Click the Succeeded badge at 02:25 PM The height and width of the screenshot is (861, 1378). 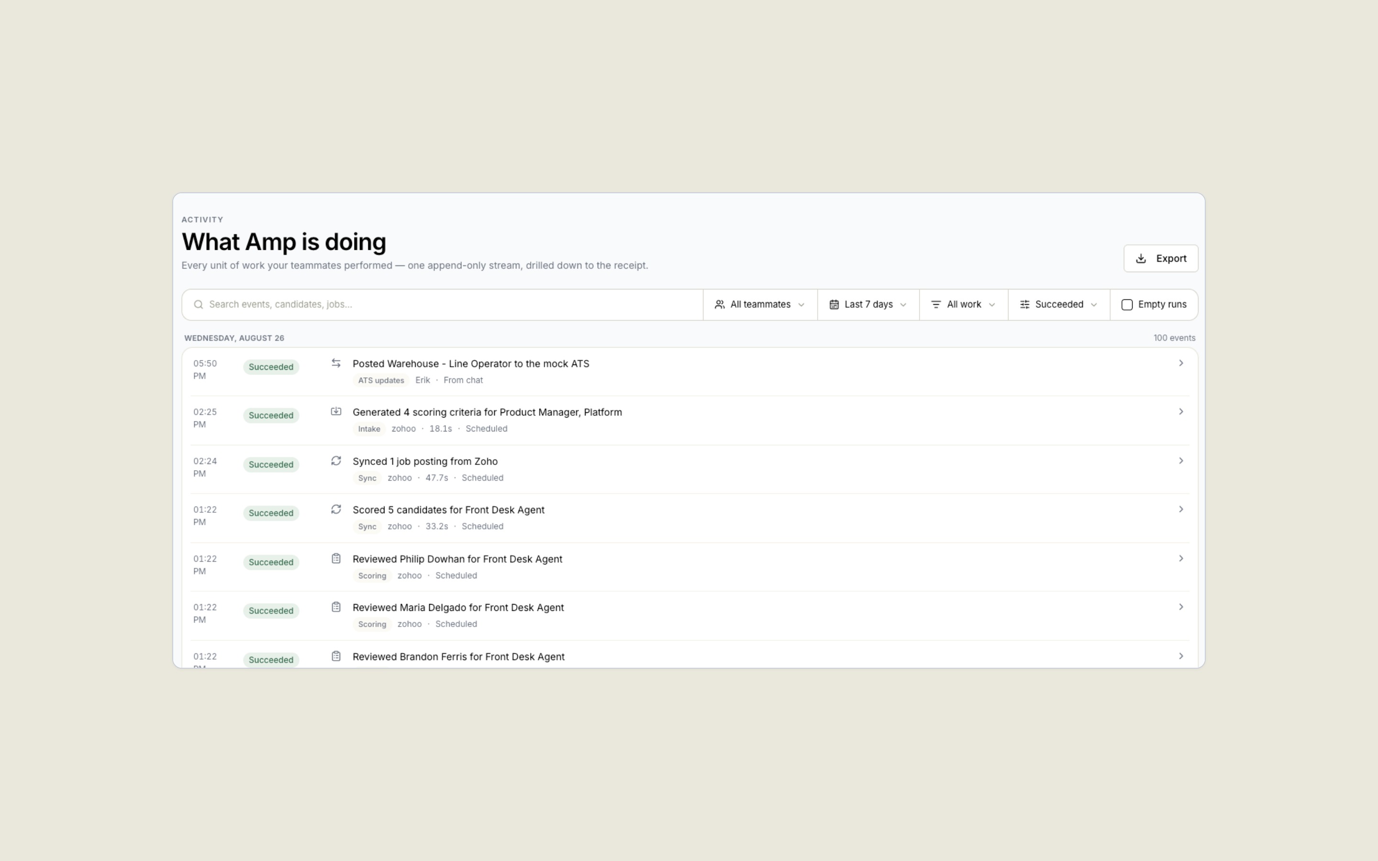271,415
